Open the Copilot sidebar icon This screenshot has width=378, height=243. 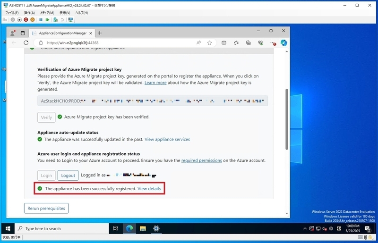click(284, 42)
